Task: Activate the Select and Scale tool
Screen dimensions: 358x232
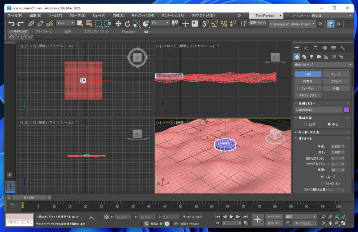Action: click(x=136, y=24)
